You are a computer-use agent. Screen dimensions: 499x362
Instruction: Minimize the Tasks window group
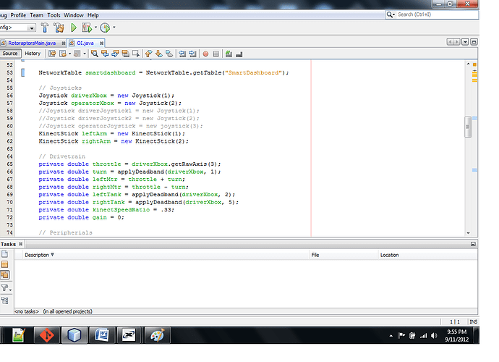[x=473, y=244]
